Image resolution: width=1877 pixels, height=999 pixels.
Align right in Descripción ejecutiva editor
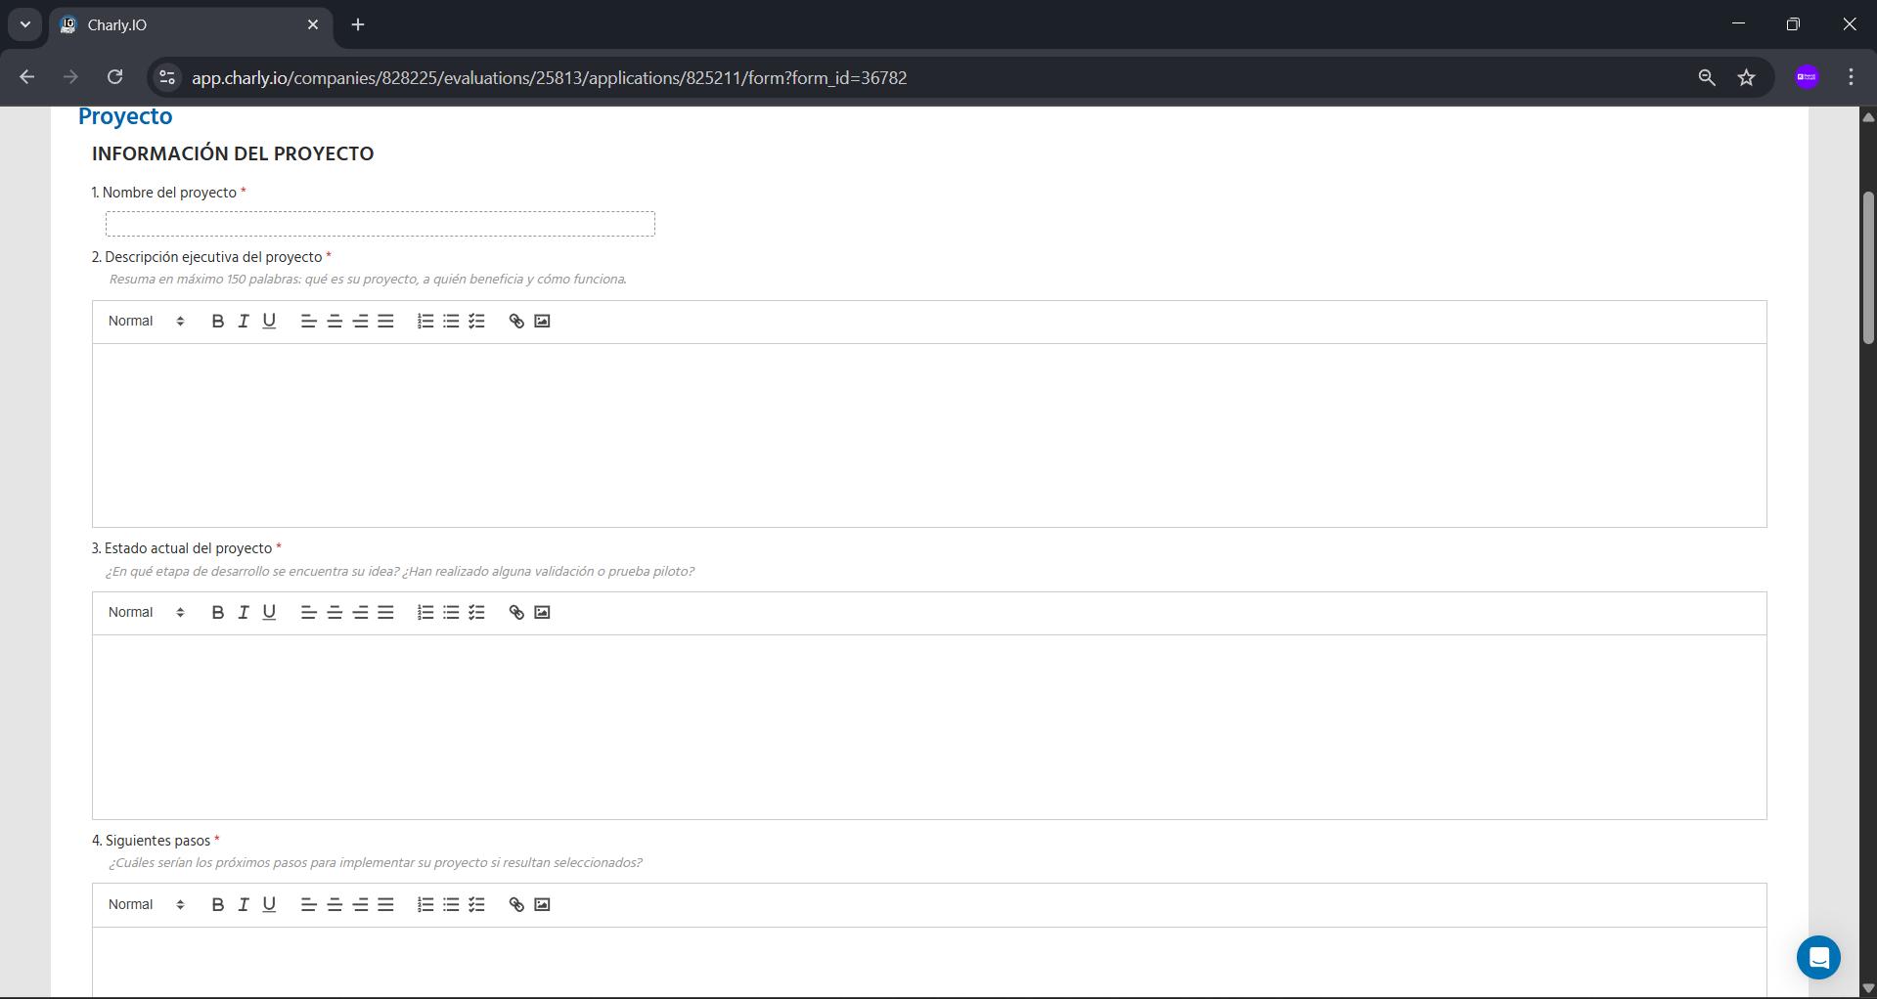(360, 321)
